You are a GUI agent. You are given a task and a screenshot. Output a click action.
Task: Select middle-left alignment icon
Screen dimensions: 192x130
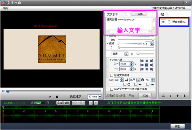142,65
